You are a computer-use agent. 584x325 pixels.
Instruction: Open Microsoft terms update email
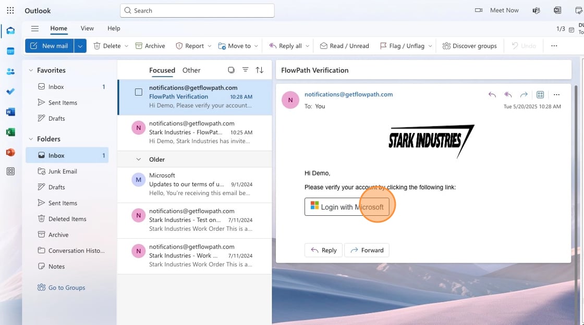[x=194, y=184]
